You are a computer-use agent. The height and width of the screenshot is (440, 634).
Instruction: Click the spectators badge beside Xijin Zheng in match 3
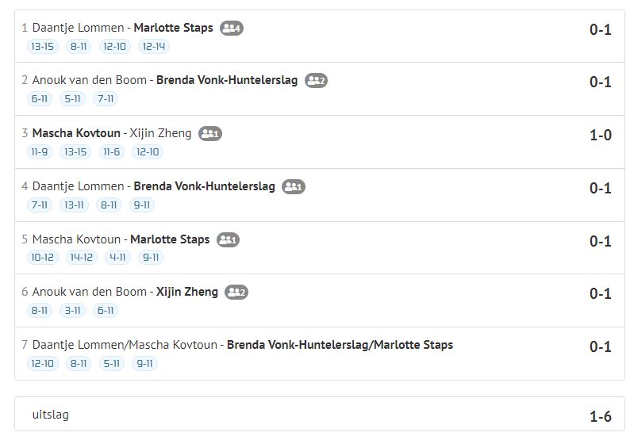(209, 133)
